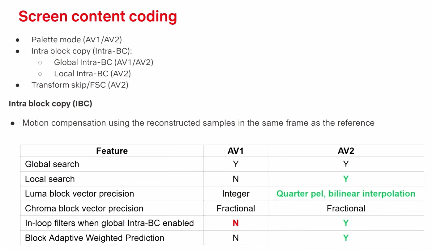This screenshot has width=432, height=250.
Task: Click the "Global search" row label
Action: 52,164
